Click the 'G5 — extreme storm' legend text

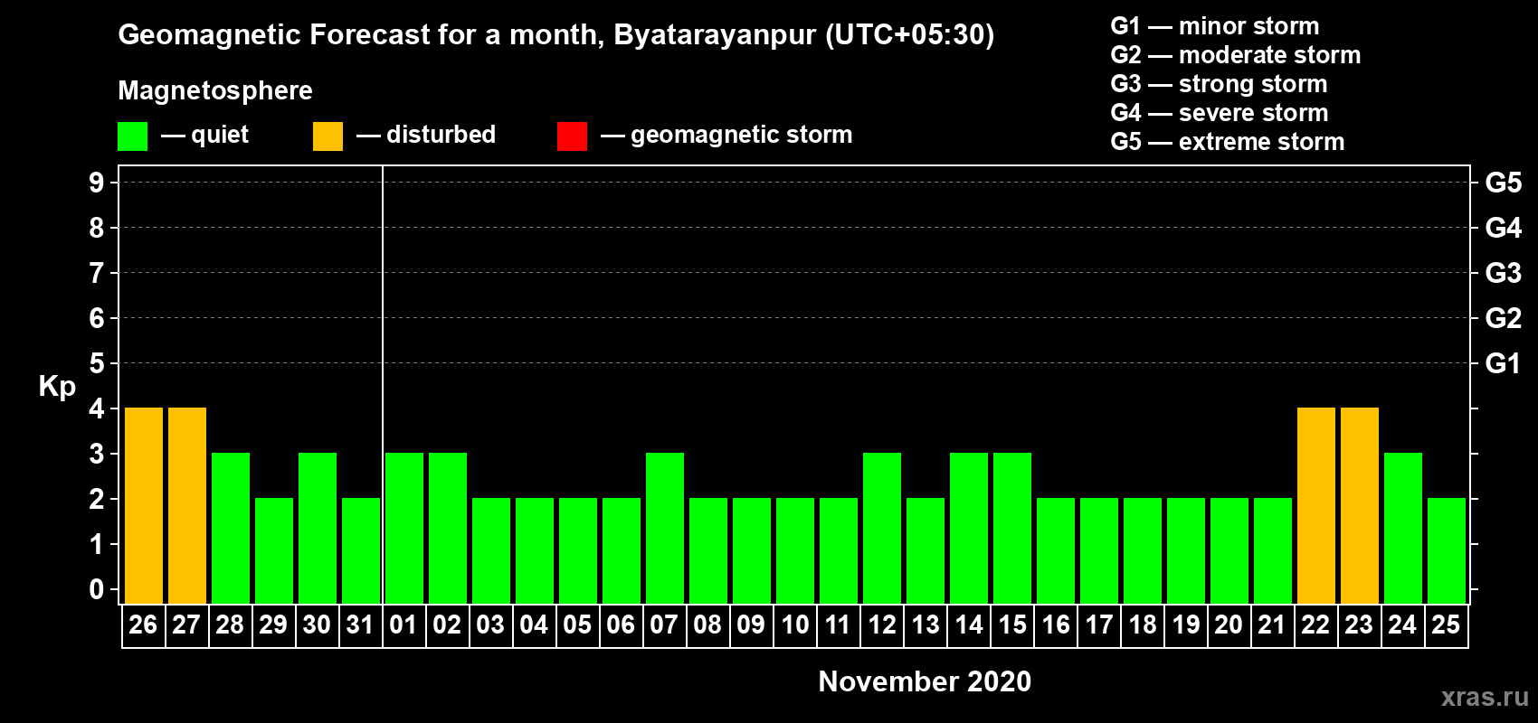pyautogui.click(x=1228, y=142)
